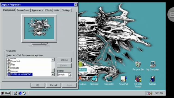Open the Appearance tab
174x98 pixels.
coord(37,10)
